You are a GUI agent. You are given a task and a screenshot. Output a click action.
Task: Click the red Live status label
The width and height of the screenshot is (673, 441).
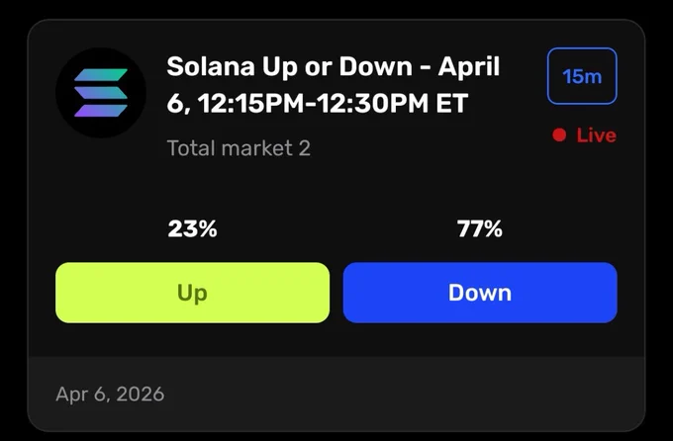pos(596,135)
